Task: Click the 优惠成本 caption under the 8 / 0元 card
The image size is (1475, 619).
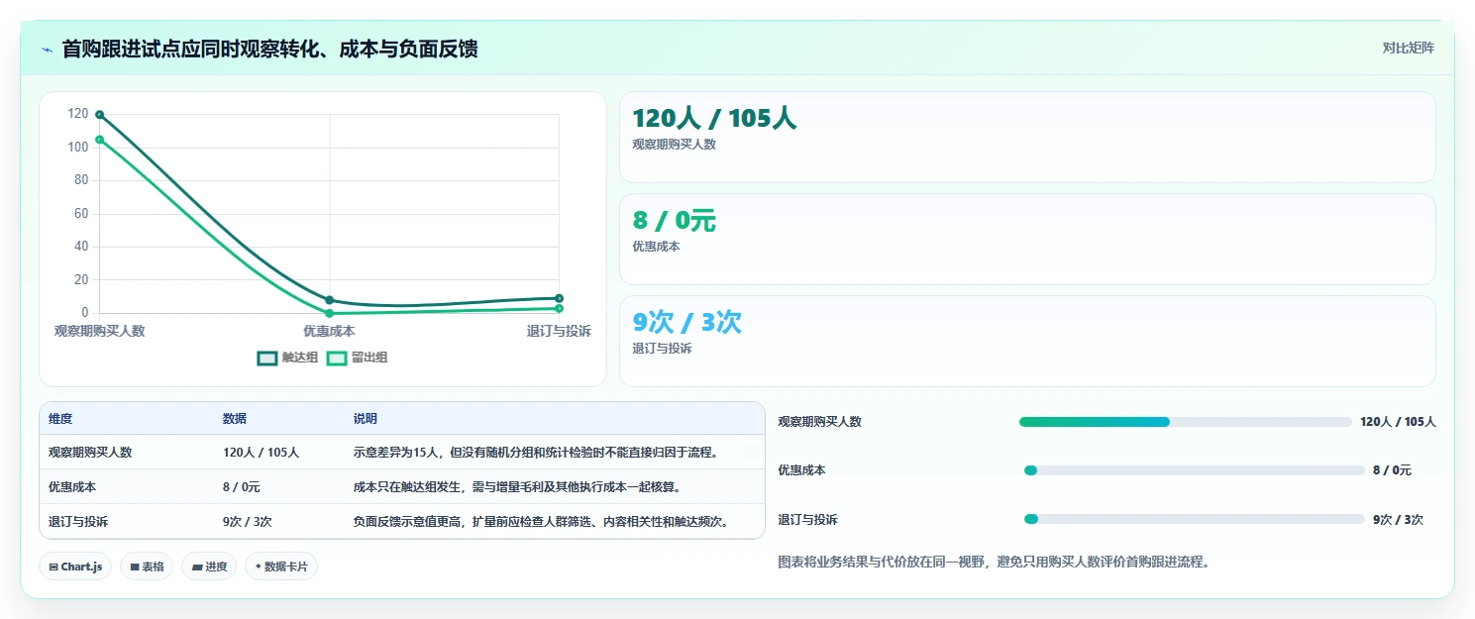Action: pos(656,247)
